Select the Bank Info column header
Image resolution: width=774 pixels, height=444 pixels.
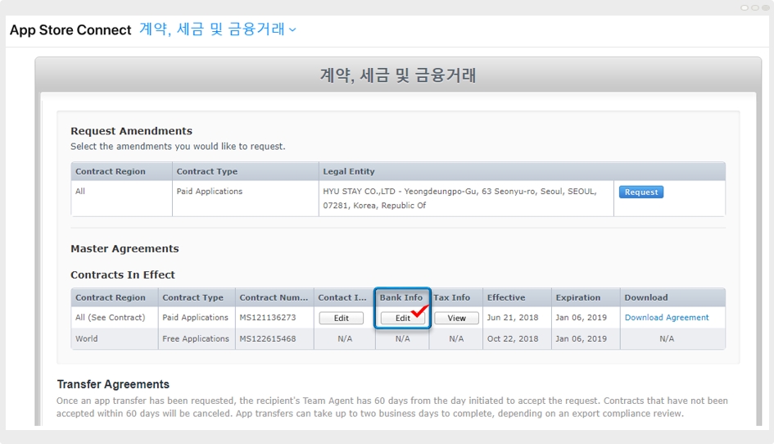pos(401,297)
